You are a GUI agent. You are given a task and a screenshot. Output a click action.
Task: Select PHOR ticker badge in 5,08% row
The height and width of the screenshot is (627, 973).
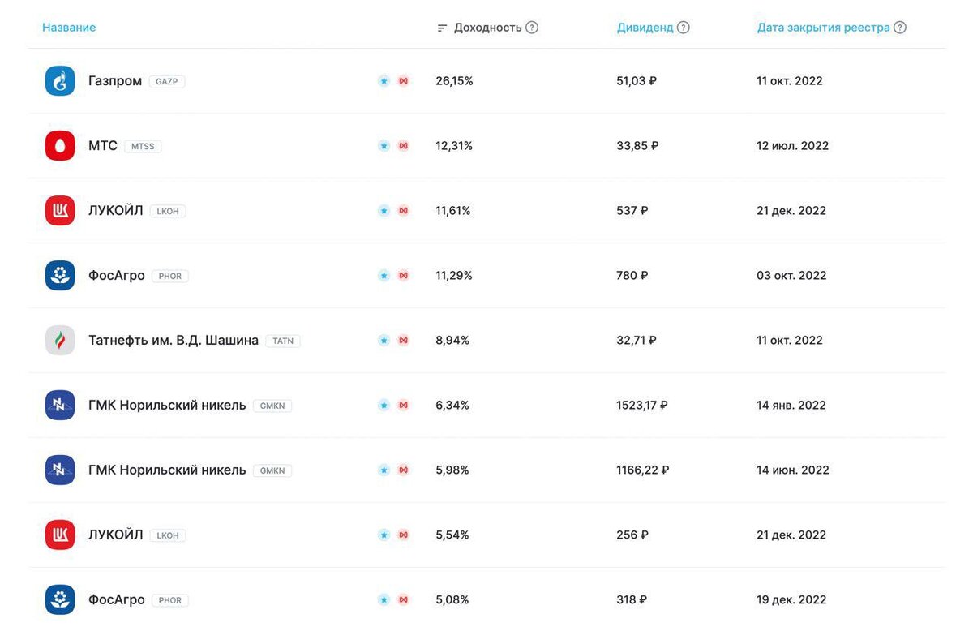coord(170,601)
